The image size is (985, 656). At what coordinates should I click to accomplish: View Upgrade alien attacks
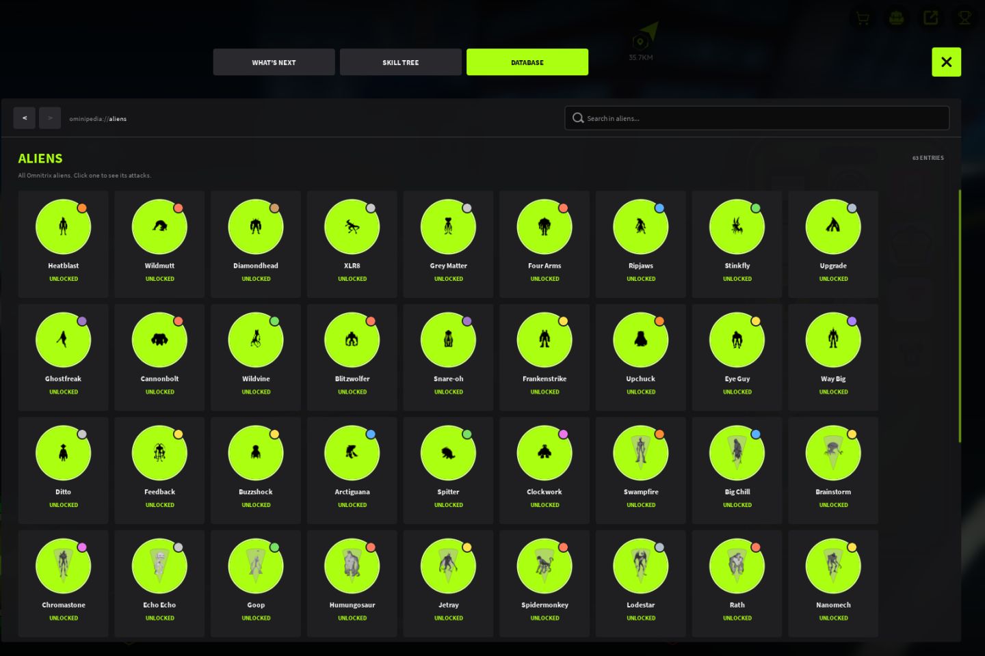(x=833, y=244)
